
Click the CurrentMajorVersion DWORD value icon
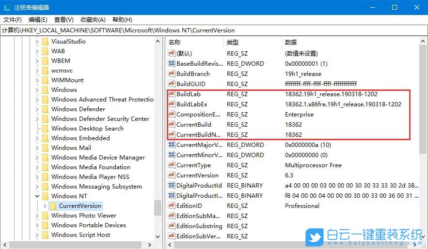tap(172, 145)
